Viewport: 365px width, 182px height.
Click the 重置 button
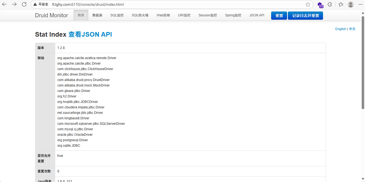[279, 16]
